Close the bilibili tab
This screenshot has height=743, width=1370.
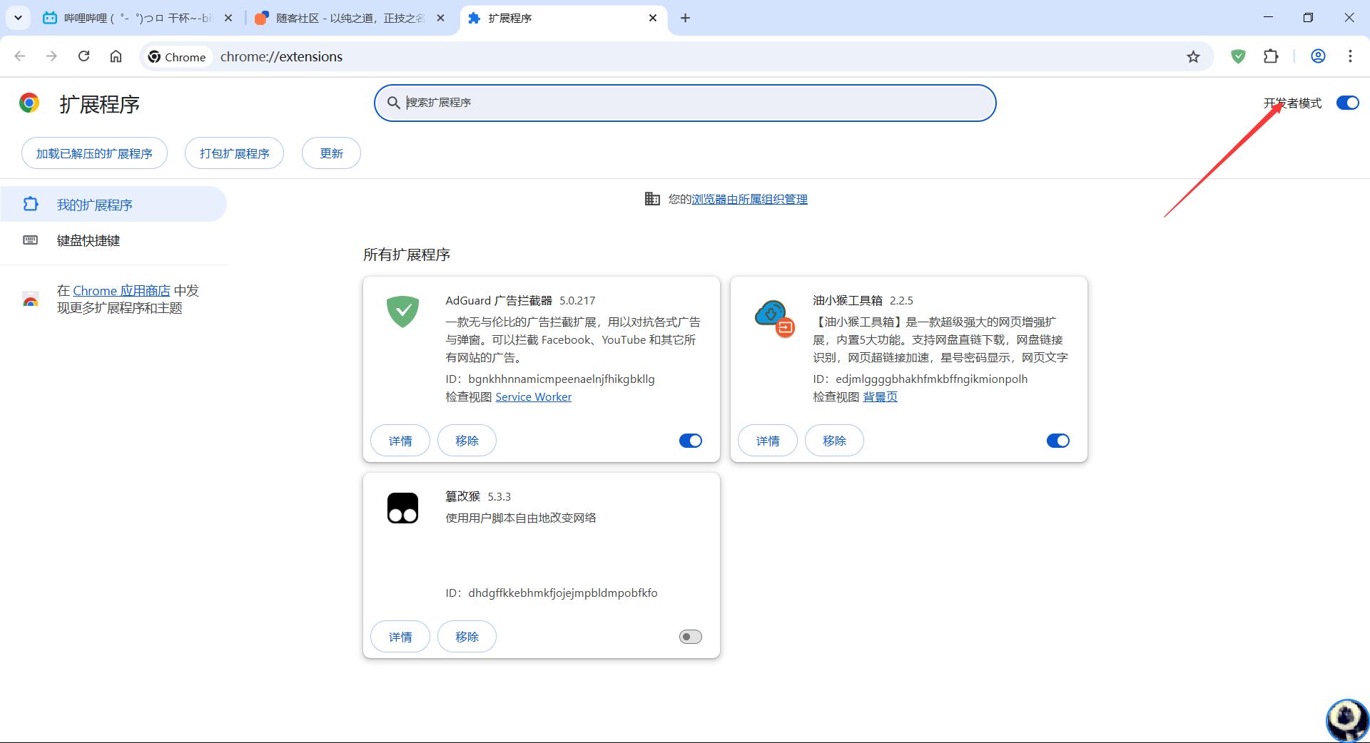point(228,18)
